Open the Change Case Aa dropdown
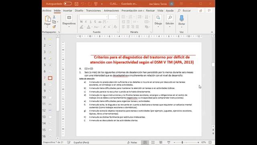The image size is (257, 145). pos(96,27)
